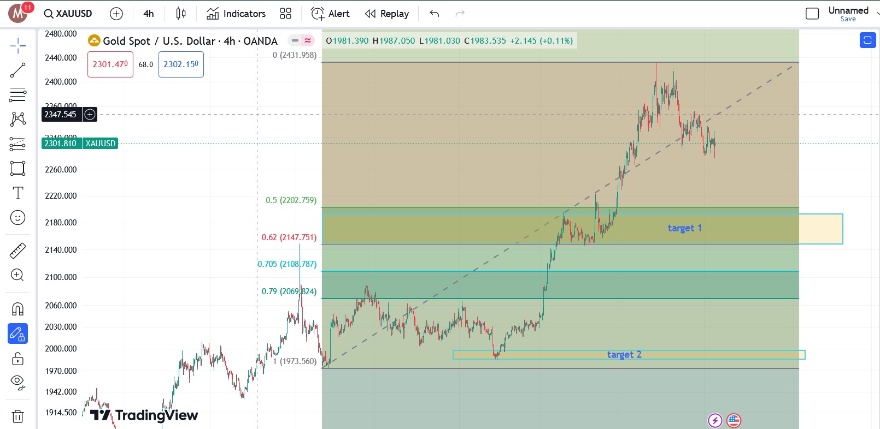The height and width of the screenshot is (429, 880).
Task: Remove drawings with trash icon
Action: (x=17, y=416)
